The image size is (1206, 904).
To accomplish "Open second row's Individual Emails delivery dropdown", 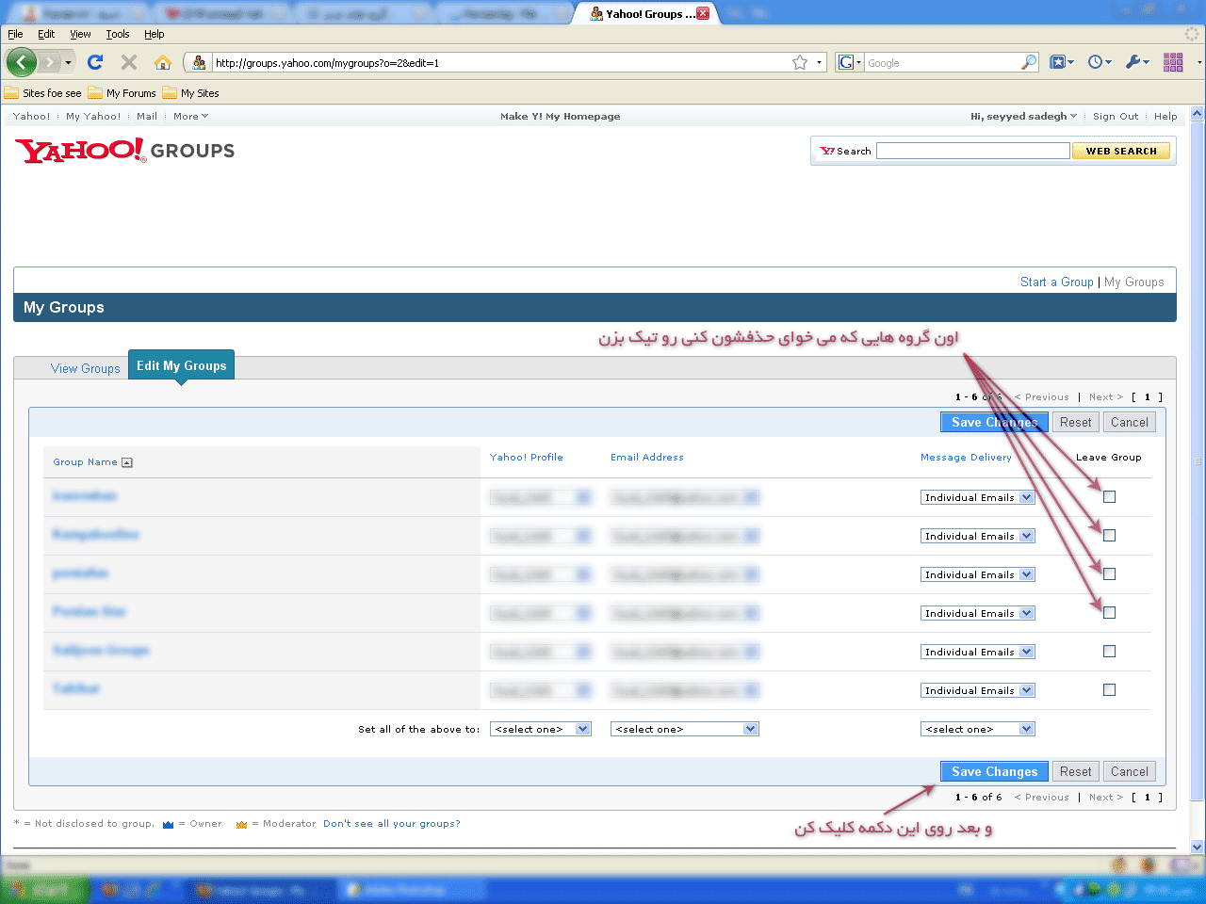I will point(977,536).
